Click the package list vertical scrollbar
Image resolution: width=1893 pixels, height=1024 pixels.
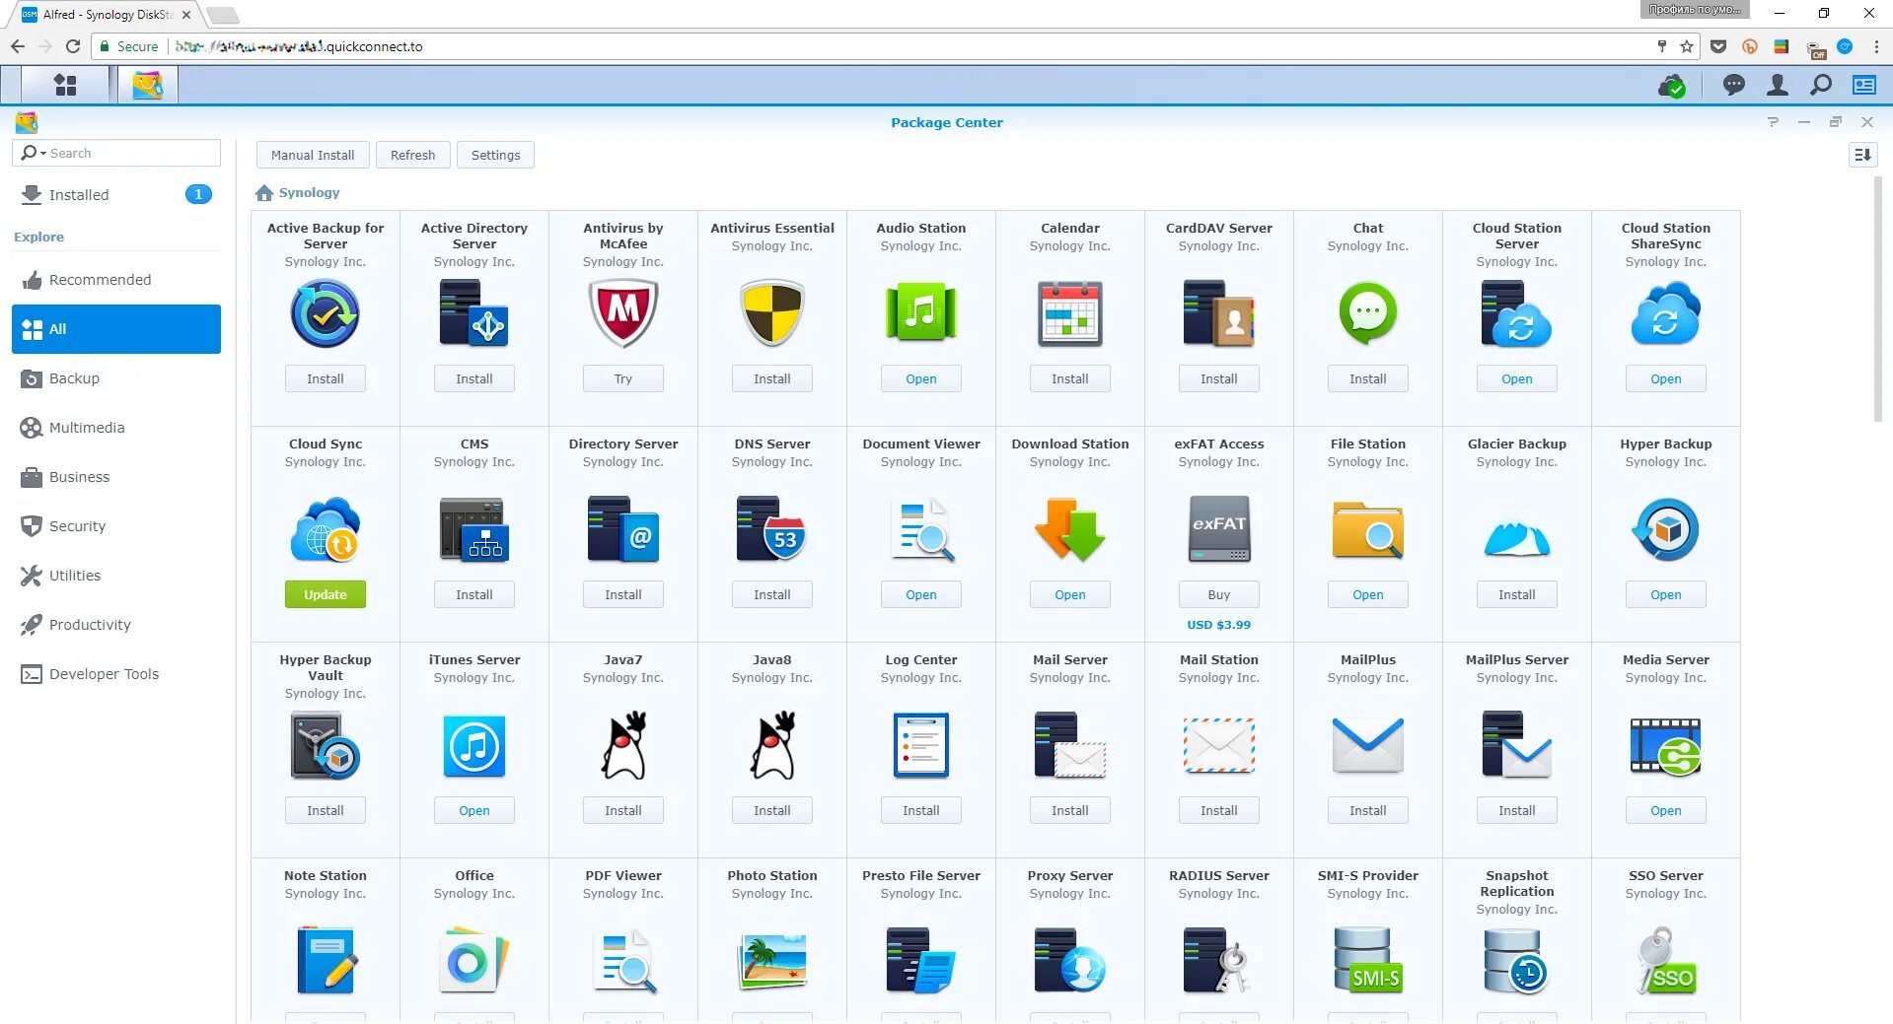(1877, 300)
